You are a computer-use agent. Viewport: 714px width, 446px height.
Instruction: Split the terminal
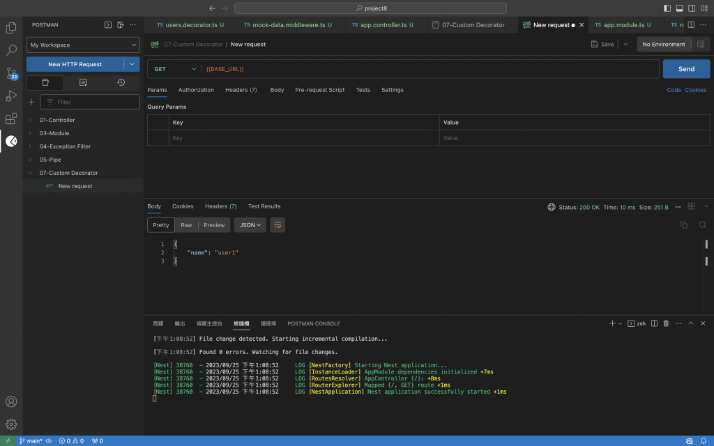(654, 323)
